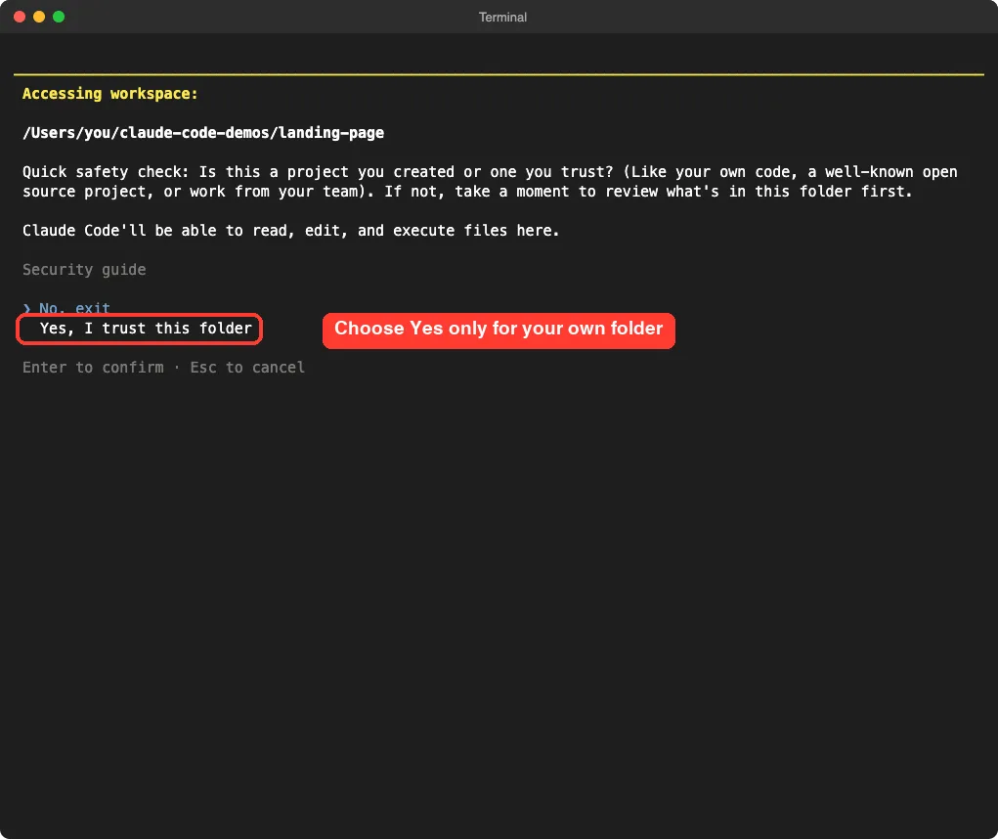
Task: Click the "Enter to confirm · Esc to cancel" hint
Action: coord(163,368)
